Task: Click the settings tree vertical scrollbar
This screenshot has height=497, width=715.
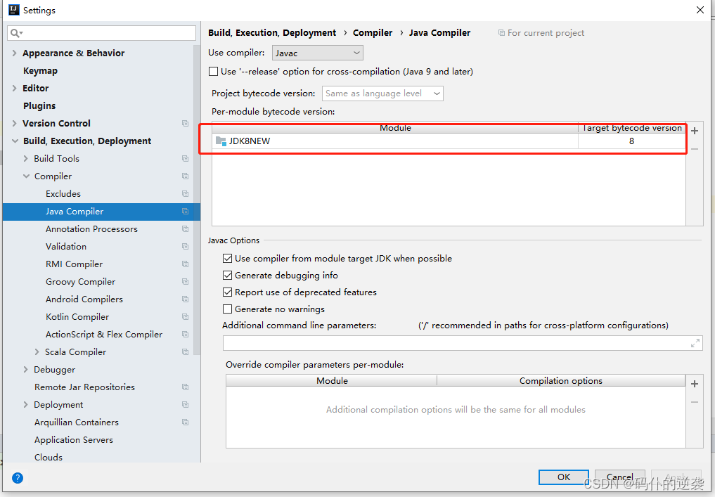Action: pyautogui.click(x=197, y=200)
